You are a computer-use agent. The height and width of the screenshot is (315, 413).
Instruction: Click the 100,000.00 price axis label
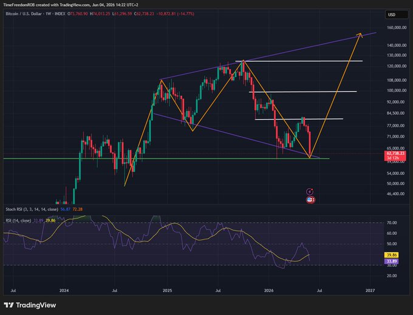point(397,90)
